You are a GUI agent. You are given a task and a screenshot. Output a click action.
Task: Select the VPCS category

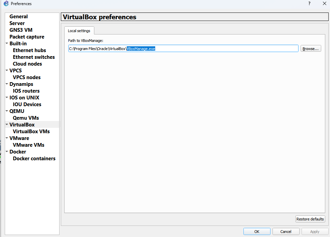[16, 70]
